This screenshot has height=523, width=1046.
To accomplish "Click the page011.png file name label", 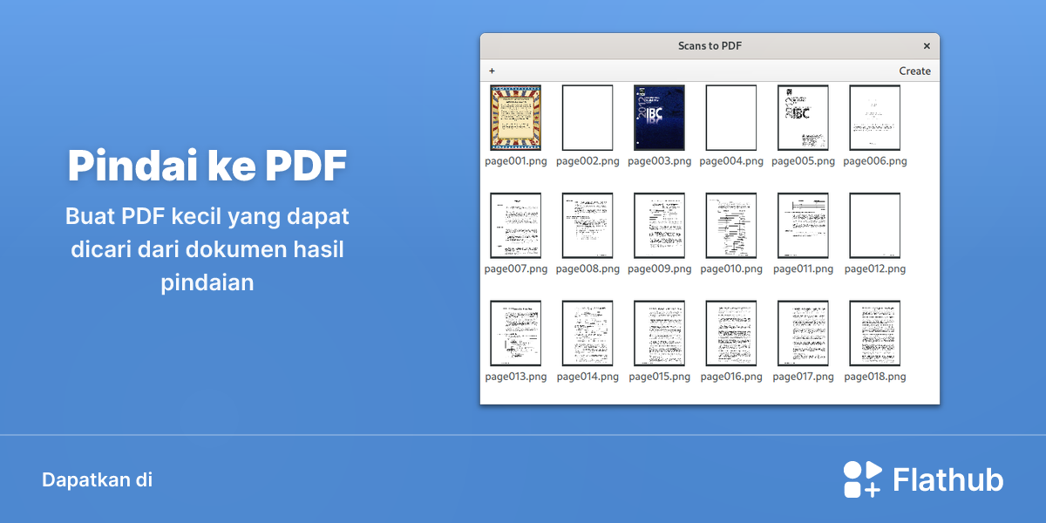I will coord(803,269).
